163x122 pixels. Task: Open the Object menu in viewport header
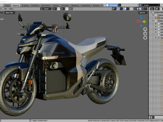(11, 9)
